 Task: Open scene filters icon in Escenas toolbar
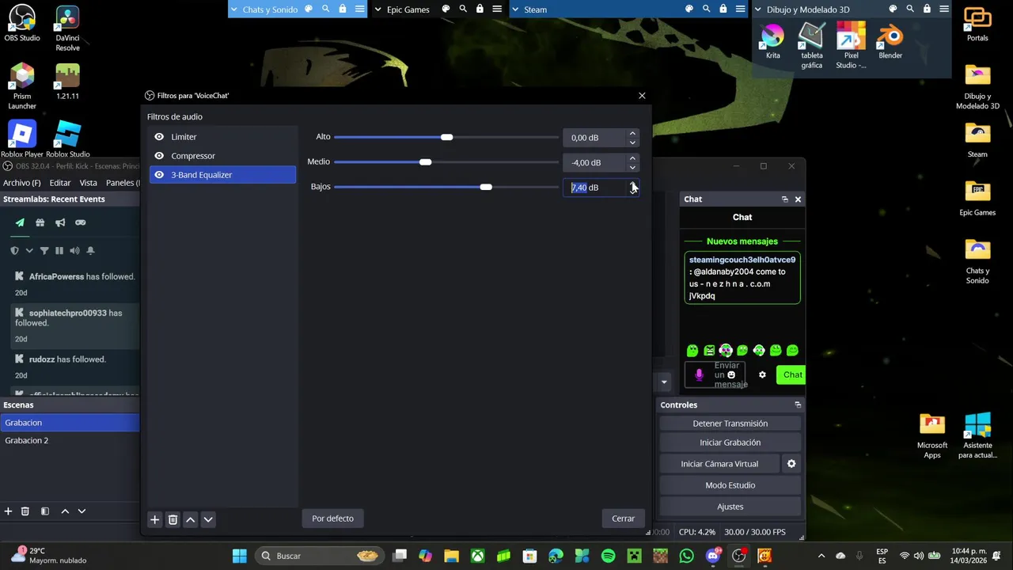(45, 511)
